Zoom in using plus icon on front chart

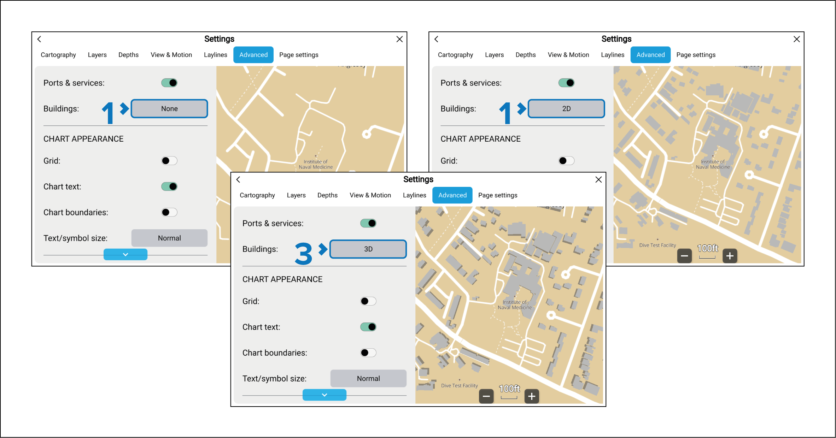pos(531,396)
